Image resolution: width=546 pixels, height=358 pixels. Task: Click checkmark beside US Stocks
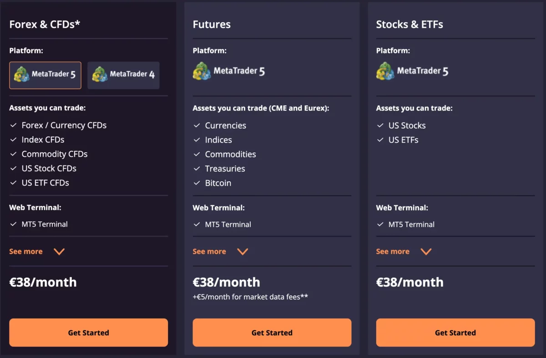(x=380, y=125)
